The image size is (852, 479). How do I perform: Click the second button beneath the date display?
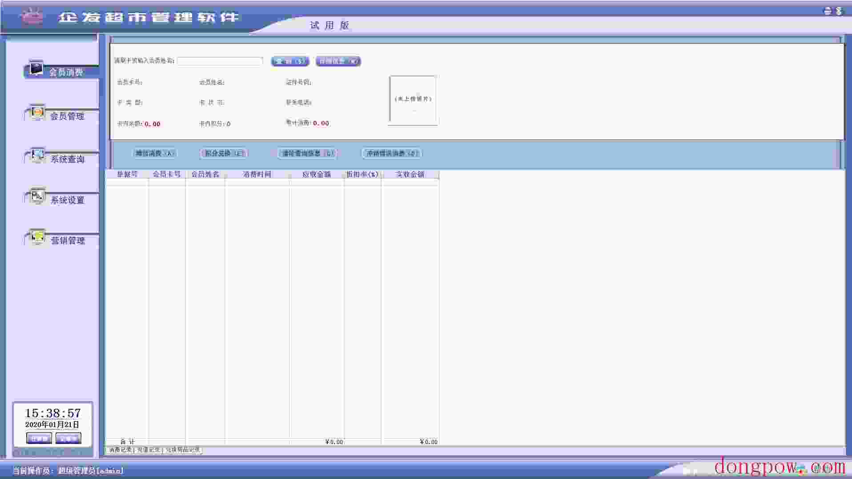pos(68,438)
